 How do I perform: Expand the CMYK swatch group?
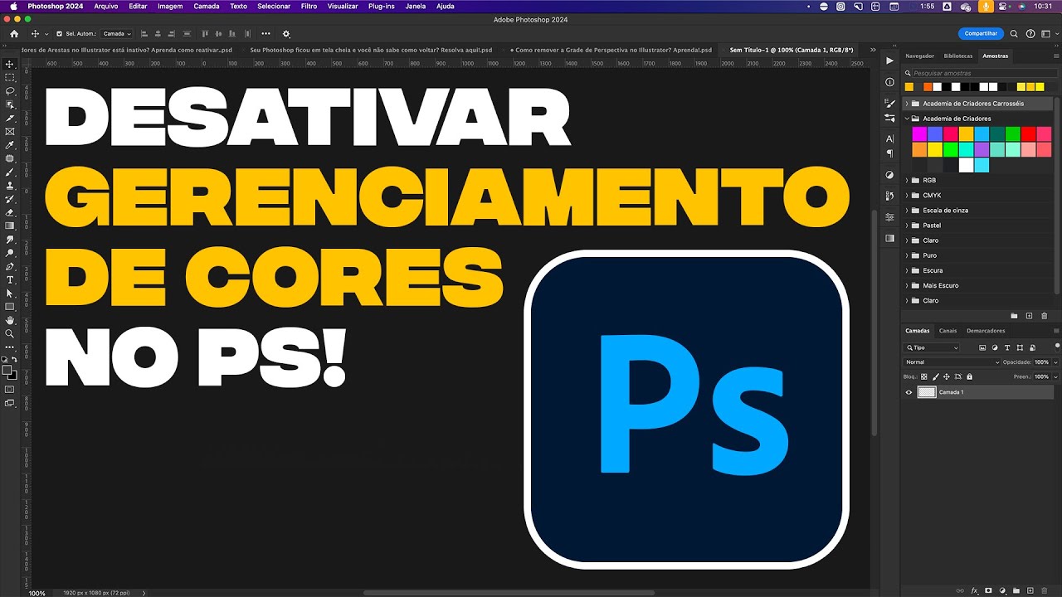907,195
